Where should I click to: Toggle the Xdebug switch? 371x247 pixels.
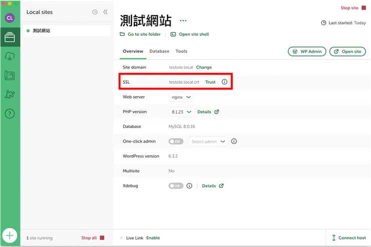pyautogui.click(x=176, y=186)
